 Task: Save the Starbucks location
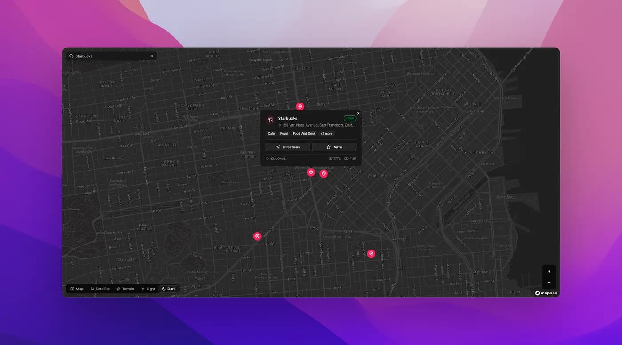coord(335,147)
